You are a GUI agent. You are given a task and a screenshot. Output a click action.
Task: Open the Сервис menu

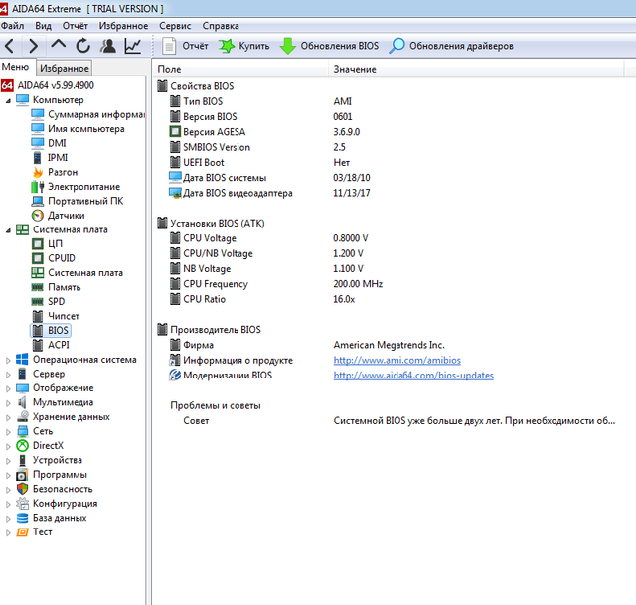175,26
